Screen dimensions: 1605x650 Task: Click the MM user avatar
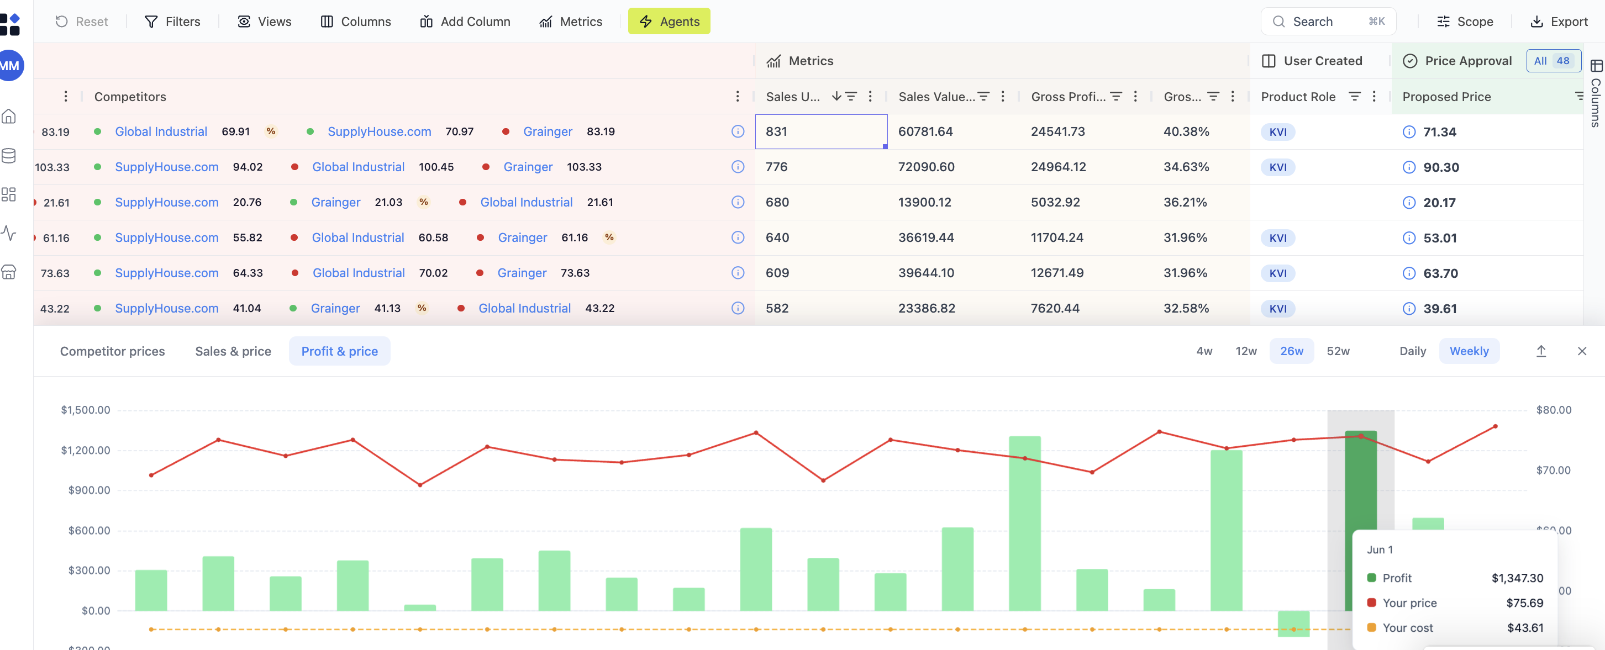coord(10,65)
